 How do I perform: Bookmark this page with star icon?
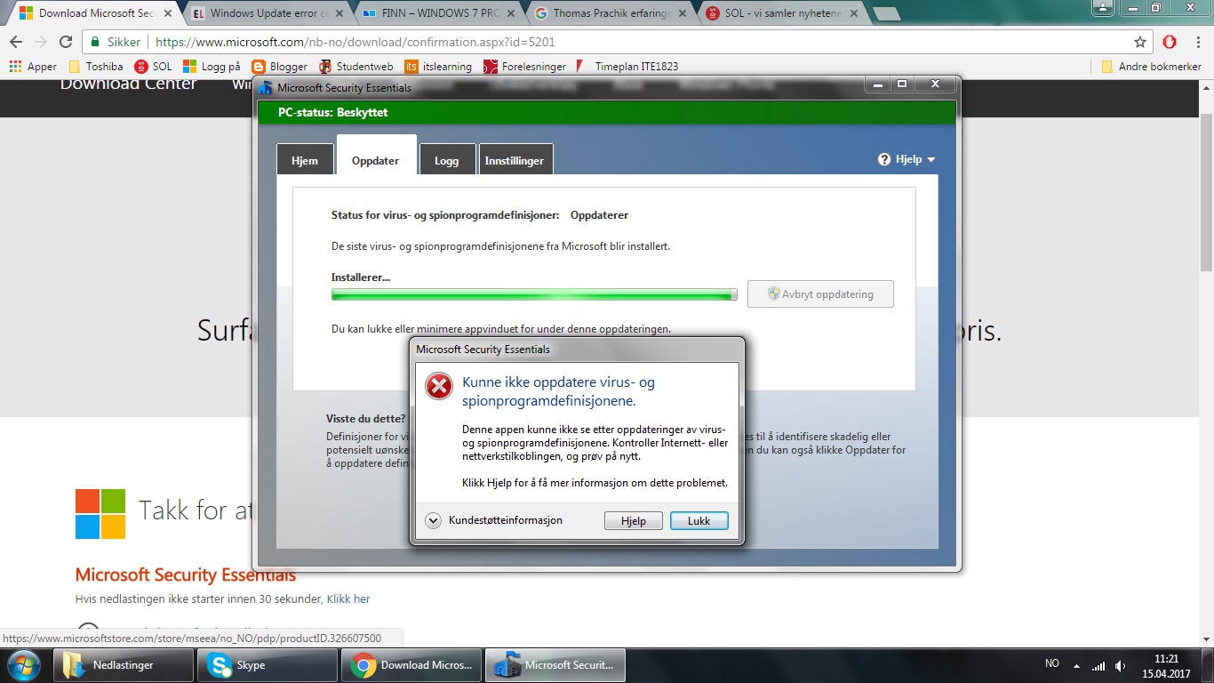pos(1140,42)
